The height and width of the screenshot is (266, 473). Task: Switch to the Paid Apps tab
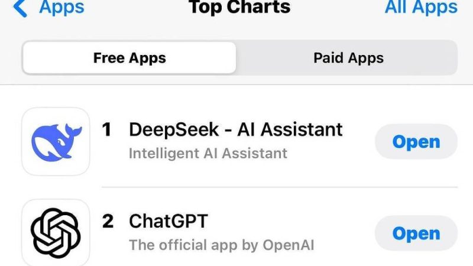pyautogui.click(x=348, y=58)
